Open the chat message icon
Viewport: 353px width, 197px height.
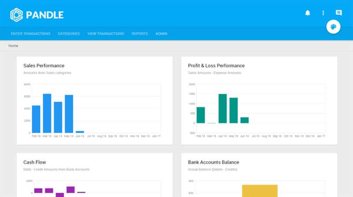[x=338, y=13]
